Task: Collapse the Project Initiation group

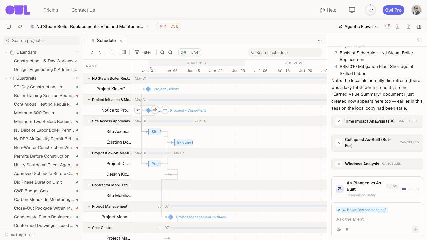Action: [x=89, y=100]
